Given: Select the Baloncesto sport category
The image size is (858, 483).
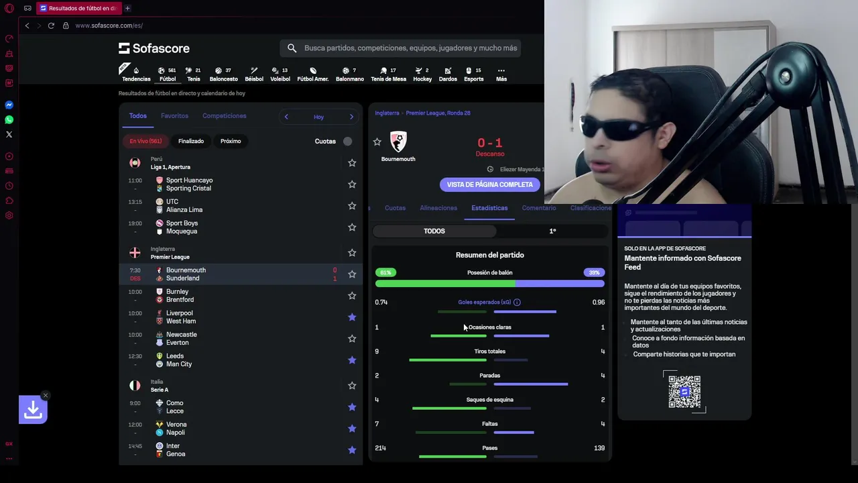Looking at the screenshot, I should tap(224, 74).
